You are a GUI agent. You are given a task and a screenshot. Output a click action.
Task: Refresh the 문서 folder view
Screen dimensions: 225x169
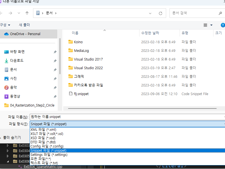(x=161, y=13)
